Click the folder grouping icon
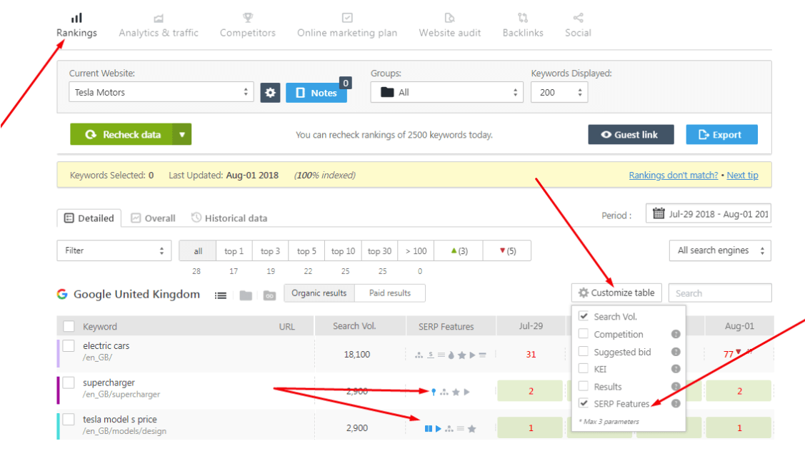 (x=246, y=295)
